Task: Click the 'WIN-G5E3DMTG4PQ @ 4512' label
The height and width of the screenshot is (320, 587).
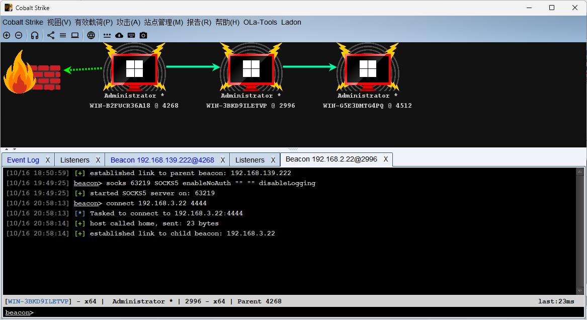Action: 367,106
